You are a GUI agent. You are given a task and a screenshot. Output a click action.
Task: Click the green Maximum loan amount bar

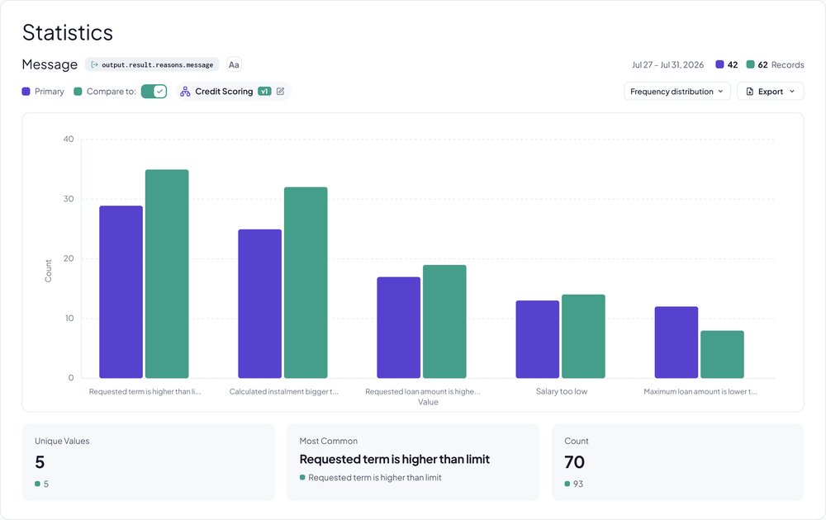tap(722, 354)
